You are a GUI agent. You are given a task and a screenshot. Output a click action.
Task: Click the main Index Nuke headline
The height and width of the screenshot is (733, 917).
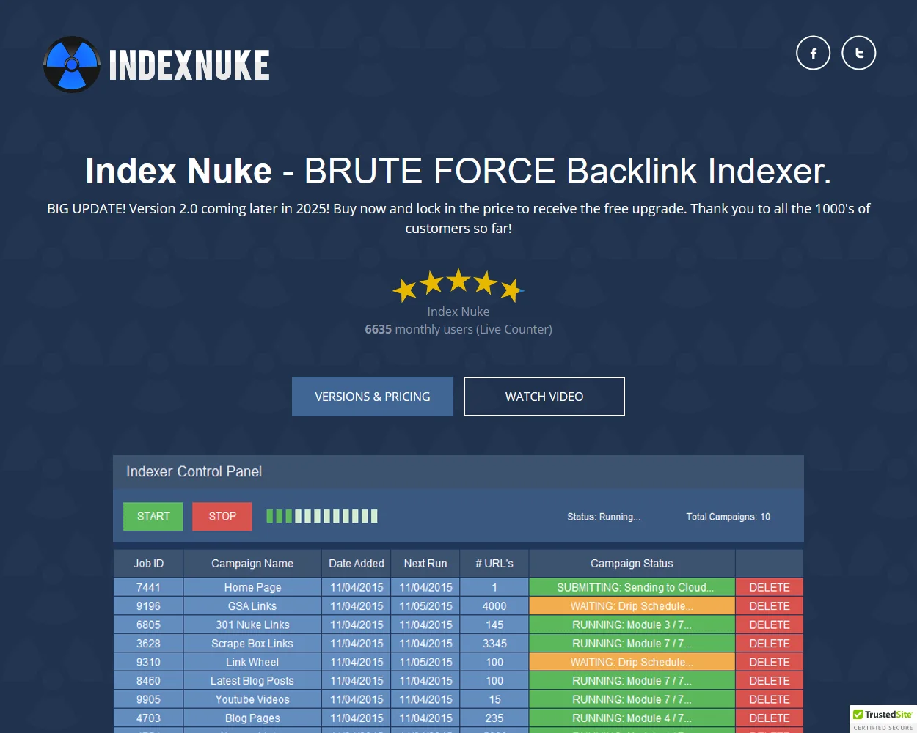[458, 171]
